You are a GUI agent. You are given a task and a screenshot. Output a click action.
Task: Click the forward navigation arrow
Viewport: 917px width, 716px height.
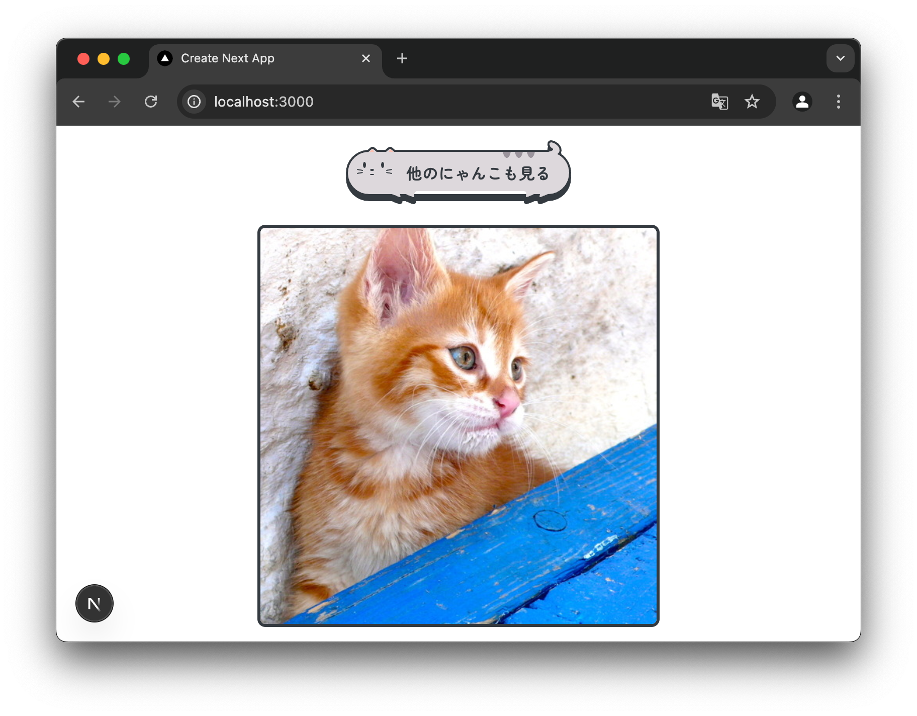114,102
